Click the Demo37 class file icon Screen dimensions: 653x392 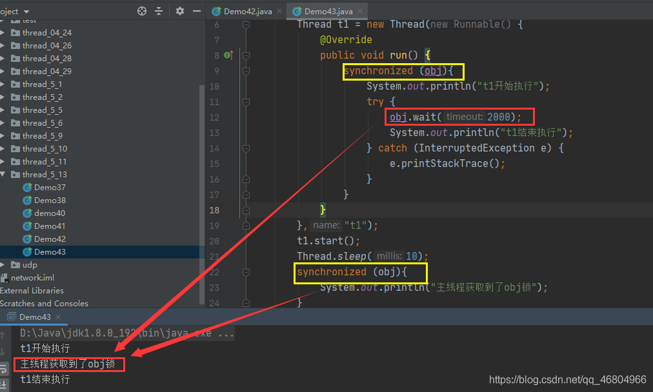(x=27, y=187)
